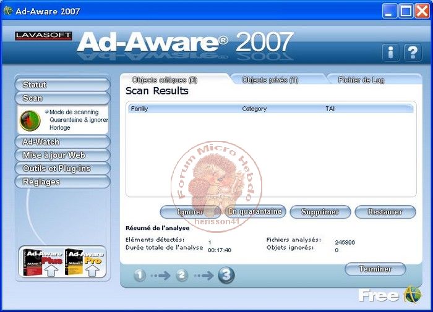The height and width of the screenshot is (312, 433).
Task: Click the Free edition globe logo
Action: pyautogui.click(x=413, y=295)
